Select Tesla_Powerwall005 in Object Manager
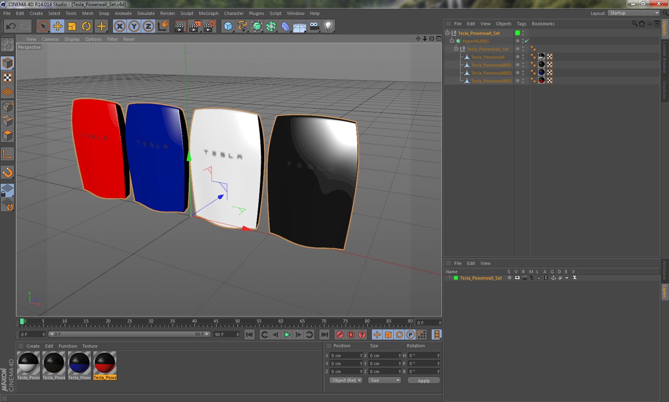This screenshot has width=669, height=402. coord(491,81)
